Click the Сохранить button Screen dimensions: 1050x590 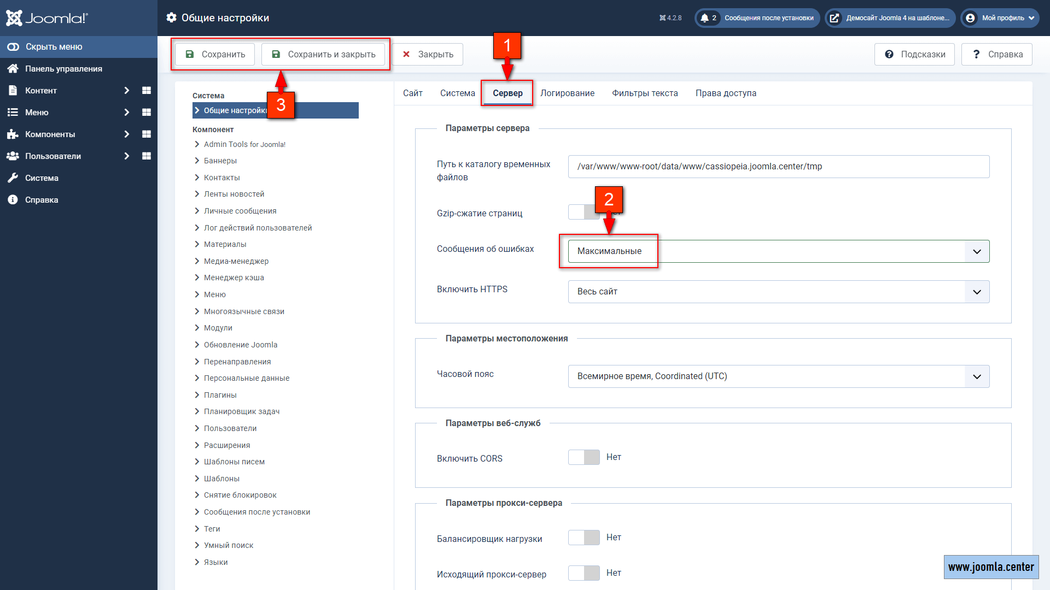tap(215, 54)
